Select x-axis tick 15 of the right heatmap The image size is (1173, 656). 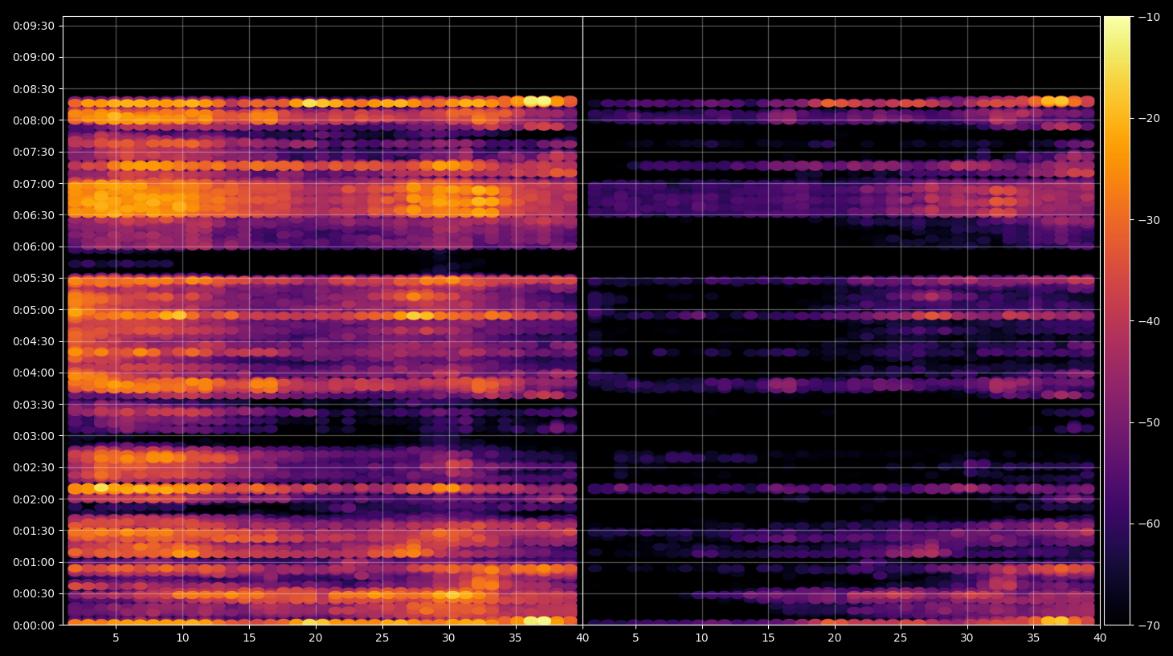(x=768, y=638)
